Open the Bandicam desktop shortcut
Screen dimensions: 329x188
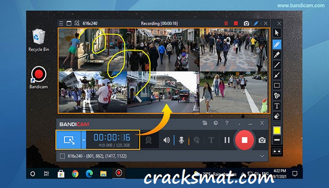(x=39, y=78)
